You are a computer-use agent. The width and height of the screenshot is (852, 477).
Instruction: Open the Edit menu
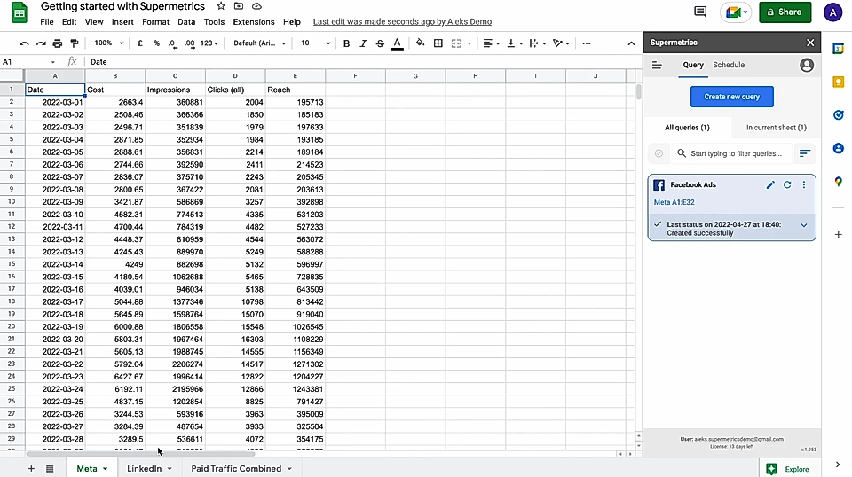69,21
